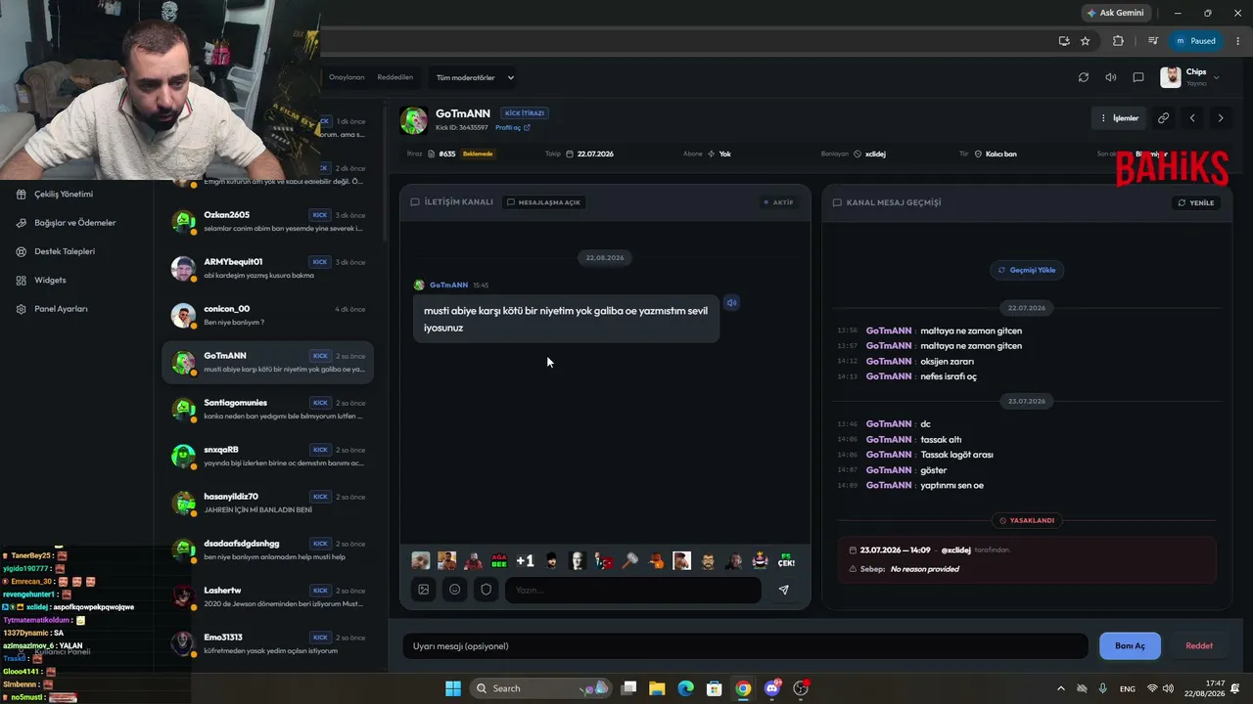The width and height of the screenshot is (1253, 704).
Task: Click the Yenile button in message history
Action: (x=1196, y=202)
